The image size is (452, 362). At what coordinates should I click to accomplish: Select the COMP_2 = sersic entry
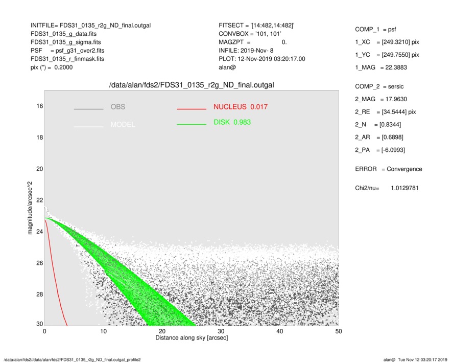click(x=379, y=86)
